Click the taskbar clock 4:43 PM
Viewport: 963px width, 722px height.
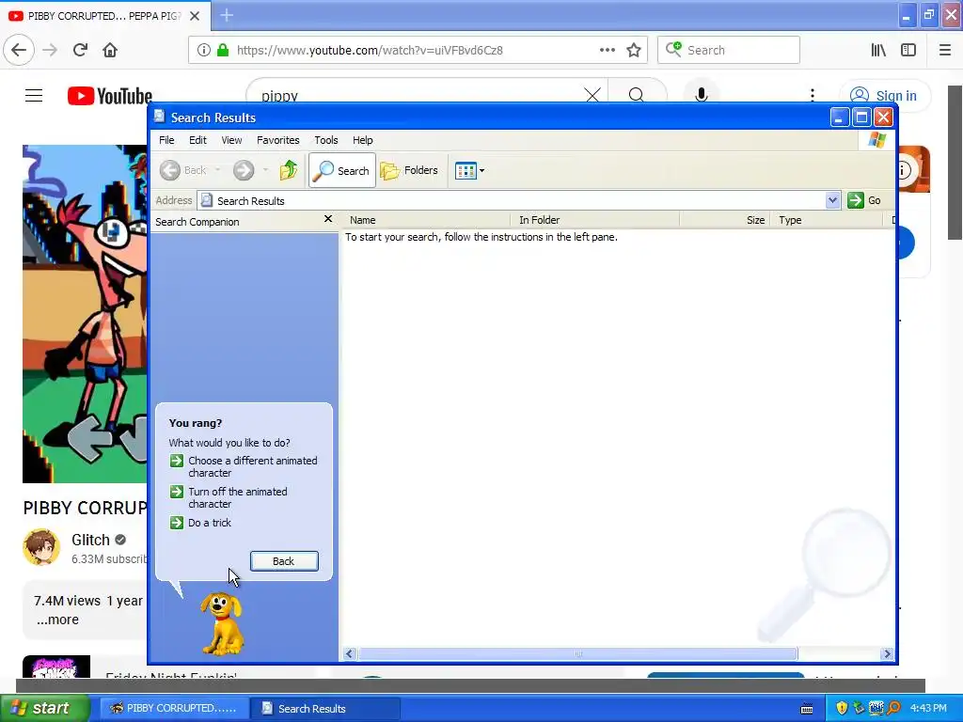tap(928, 709)
